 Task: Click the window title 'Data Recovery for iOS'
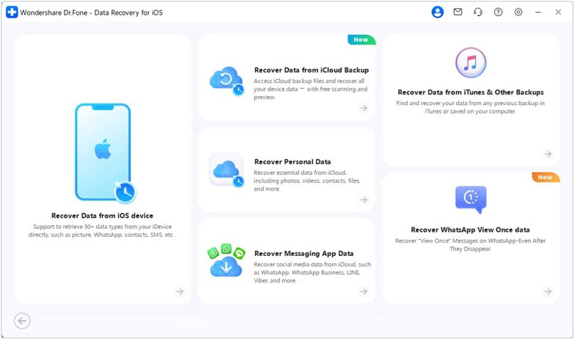pyautogui.click(x=128, y=12)
